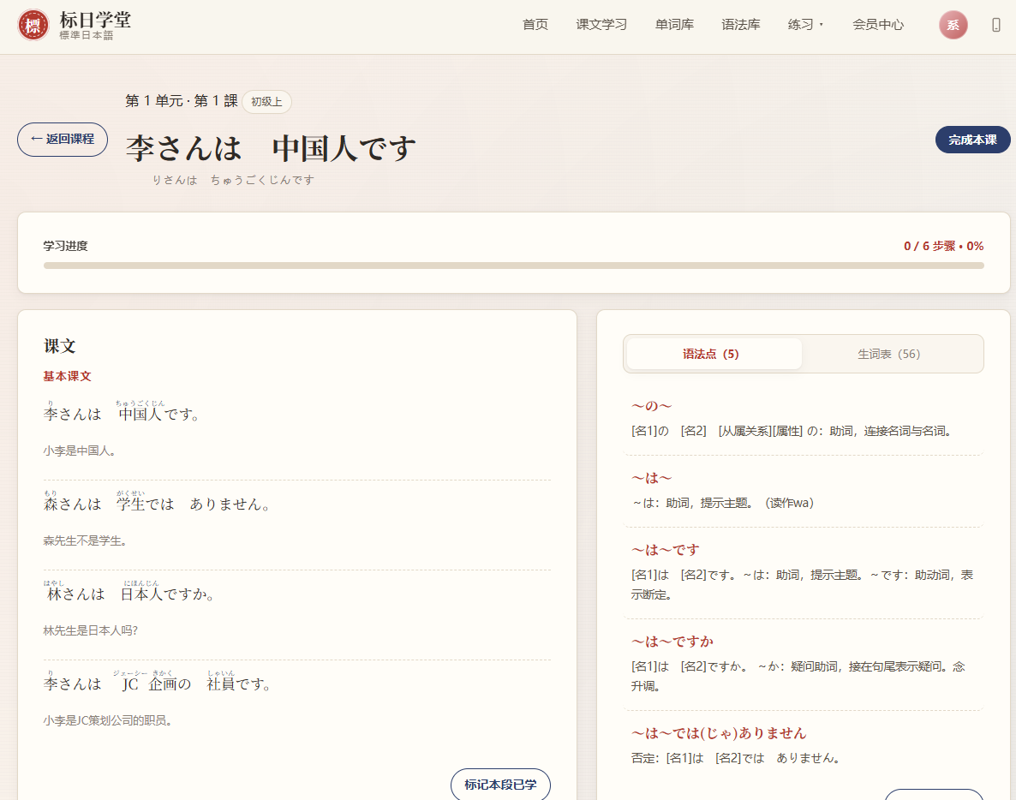Click translation 森先生不是学生。
The image size is (1016, 800).
coord(85,540)
